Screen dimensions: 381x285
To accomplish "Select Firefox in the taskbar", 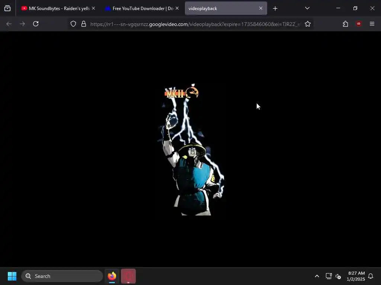I will (x=112, y=276).
